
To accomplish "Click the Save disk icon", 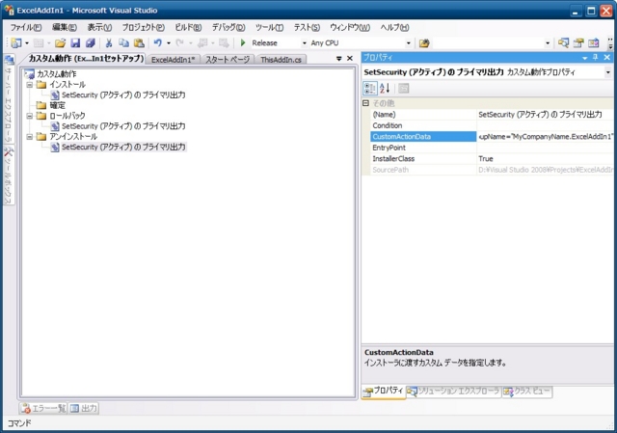I will 75,42.
